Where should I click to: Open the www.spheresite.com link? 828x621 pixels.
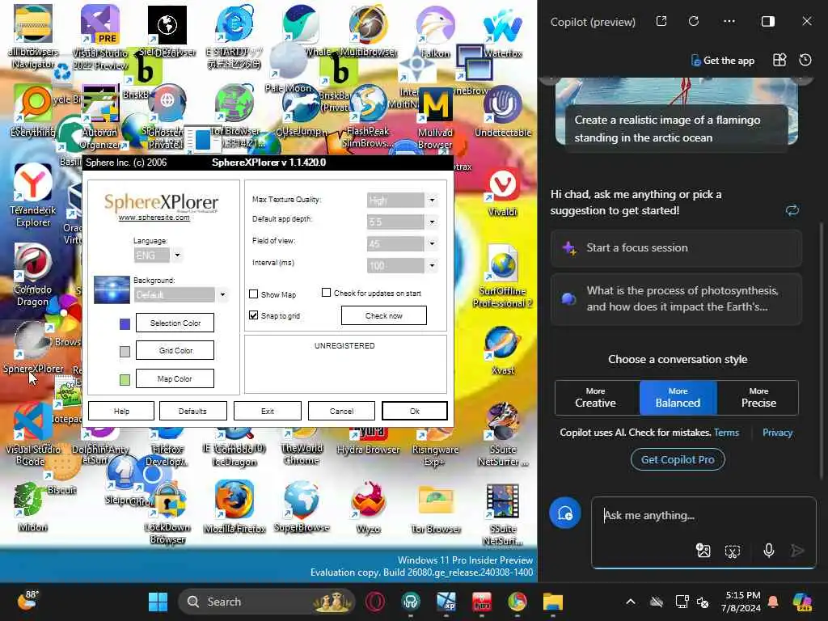[154, 218]
